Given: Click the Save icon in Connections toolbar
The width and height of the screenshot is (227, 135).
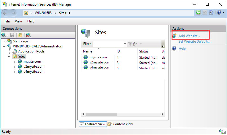Looking at the screenshot, I should (x=12, y=35).
